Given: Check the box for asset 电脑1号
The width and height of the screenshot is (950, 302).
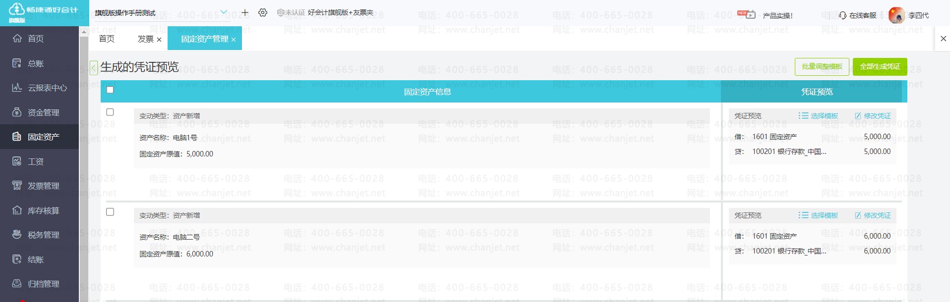Looking at the screenshot, I should click(110, 112).
